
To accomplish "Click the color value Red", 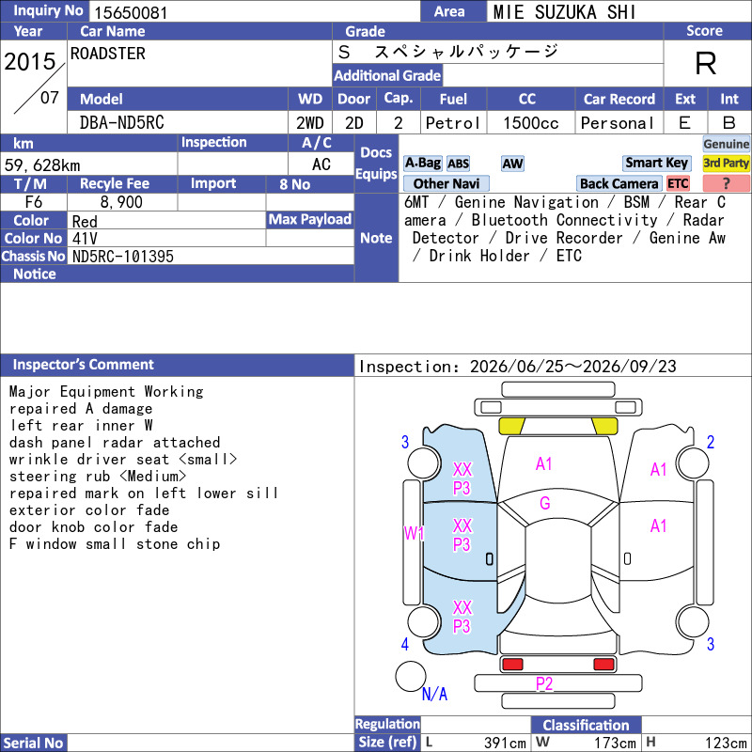I will 85,222.
